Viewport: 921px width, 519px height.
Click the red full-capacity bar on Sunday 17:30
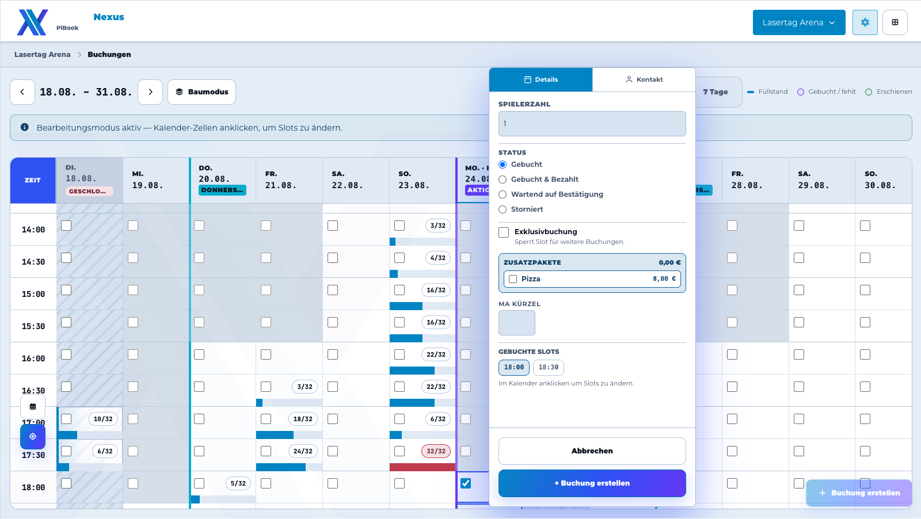[x=423, y=467]
